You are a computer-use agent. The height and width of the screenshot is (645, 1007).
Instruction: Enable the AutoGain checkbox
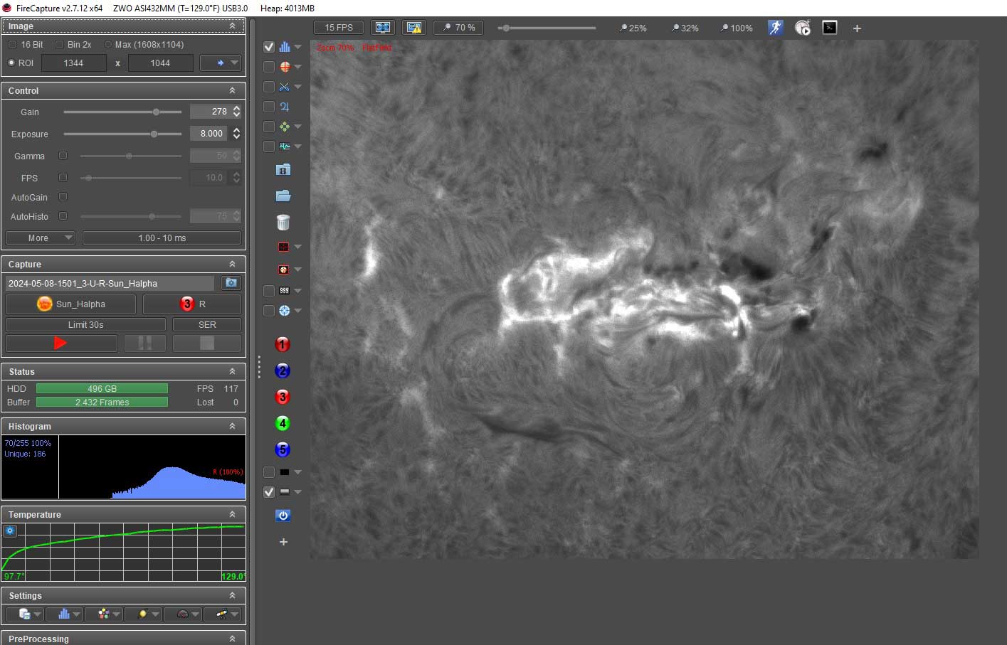coord(63,197)
